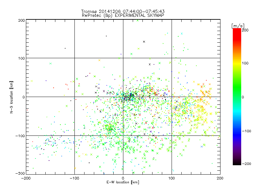
Task: Click the colorbar label '-200' at bottom
Action: click(246, 164)
